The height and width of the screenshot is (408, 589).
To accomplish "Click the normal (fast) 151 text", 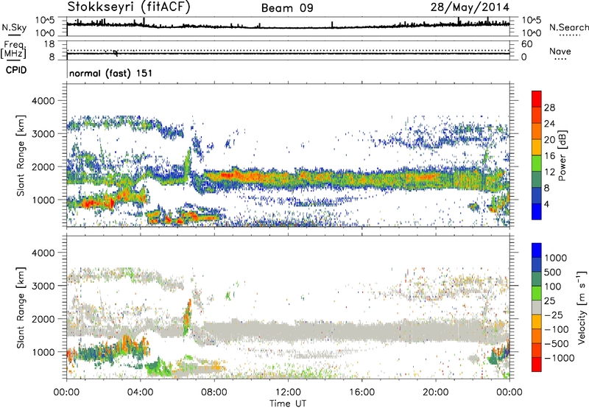I will 111,73.
